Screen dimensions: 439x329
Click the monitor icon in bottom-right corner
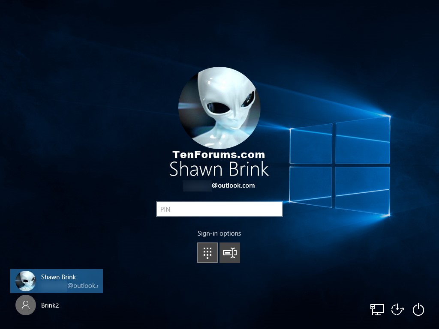[x=378, y=309]
